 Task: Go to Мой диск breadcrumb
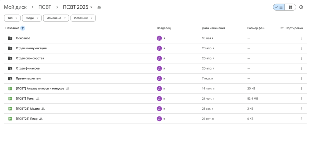click(x=15, y=7)
